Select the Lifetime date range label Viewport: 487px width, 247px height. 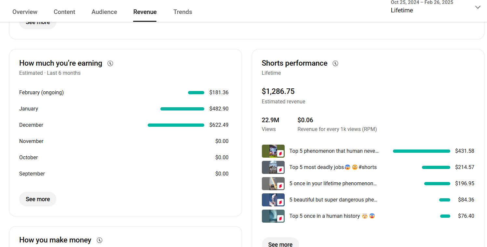[402, 10]
